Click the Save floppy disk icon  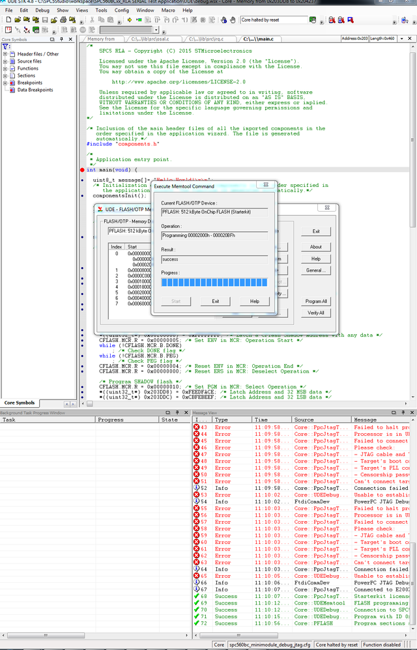[45, 20]
